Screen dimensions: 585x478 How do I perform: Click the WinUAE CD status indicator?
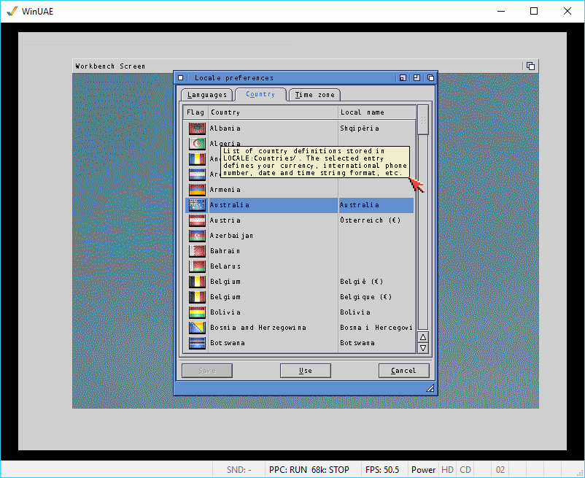pos(465,469)
